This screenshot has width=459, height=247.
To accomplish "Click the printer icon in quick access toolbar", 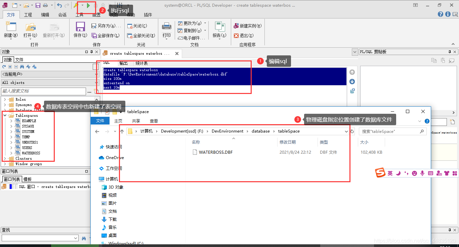I will [45, 5].
